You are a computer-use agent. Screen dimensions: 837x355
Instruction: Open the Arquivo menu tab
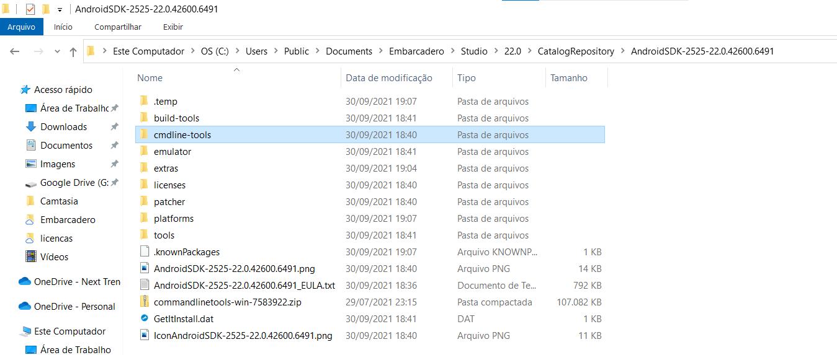[x=21, y=27]
